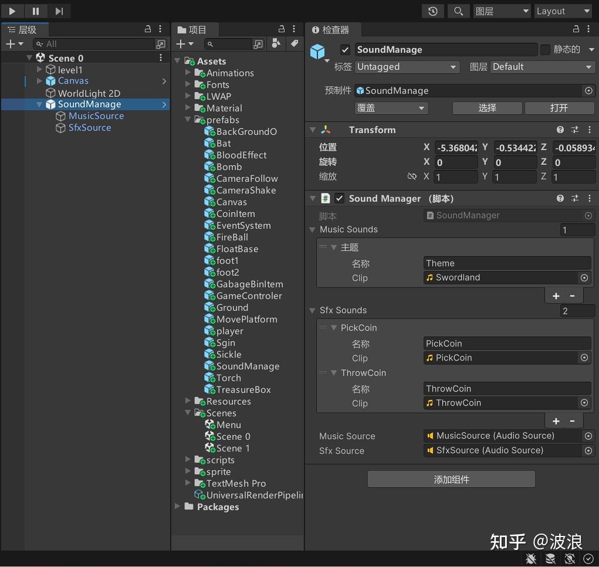Image resolution: width=599 pixels, height=567 pixels.
Task: Pick object for Music Source field
Action: pos(588,436)
